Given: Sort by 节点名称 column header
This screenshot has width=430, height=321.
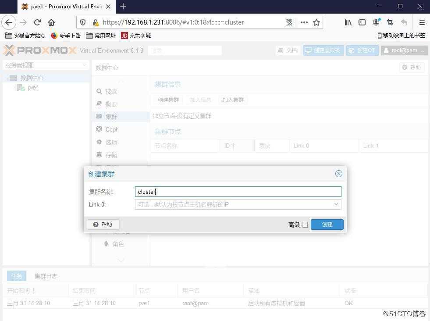Looking at the screenshot, I should pos(185,146).
